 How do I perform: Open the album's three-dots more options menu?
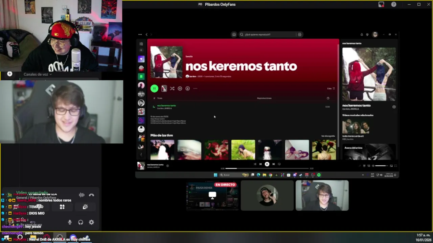pyautogui.click(x=195, y=88)
